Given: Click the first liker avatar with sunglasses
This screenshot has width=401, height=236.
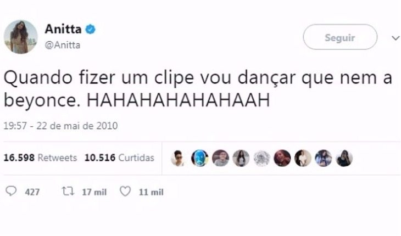Looking at the screenshot, I should (x=179, y=158).
